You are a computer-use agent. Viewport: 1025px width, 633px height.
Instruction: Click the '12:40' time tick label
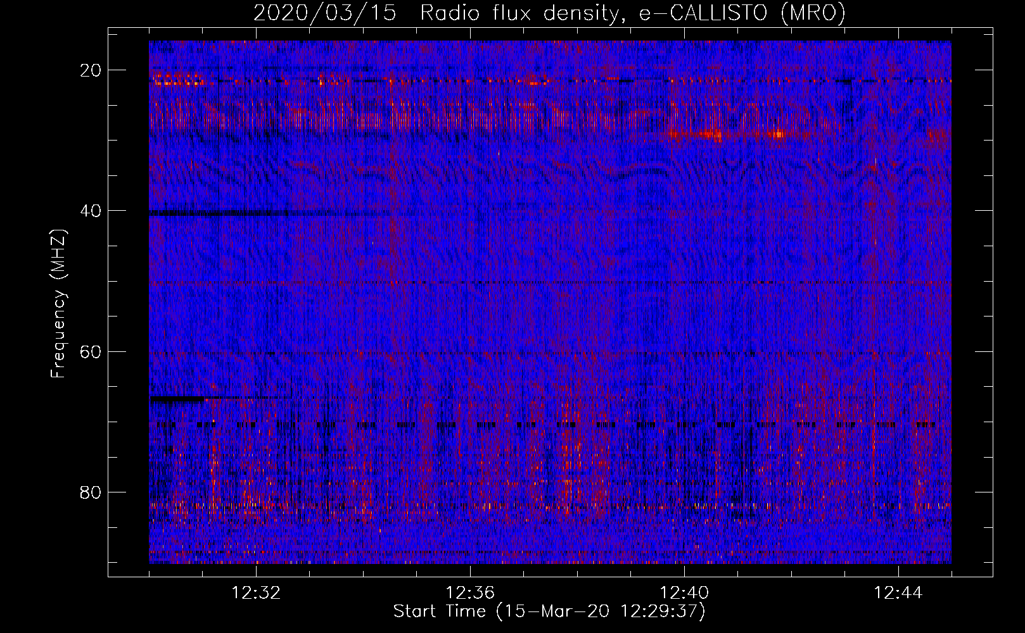[x=684, y=593]
